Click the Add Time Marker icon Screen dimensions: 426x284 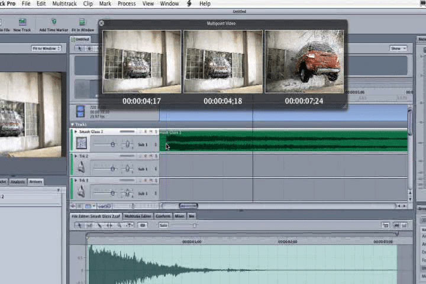pyautogui.click(x=54, y=21)
